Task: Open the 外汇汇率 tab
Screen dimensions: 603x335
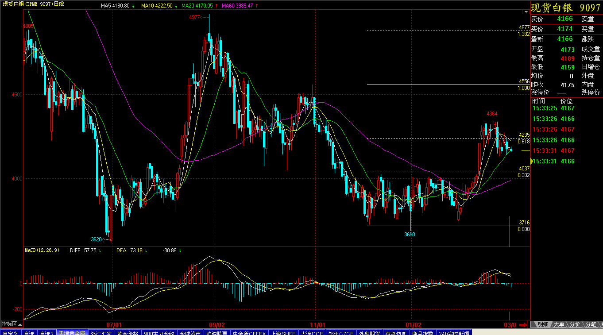Action: click(101, 332)
